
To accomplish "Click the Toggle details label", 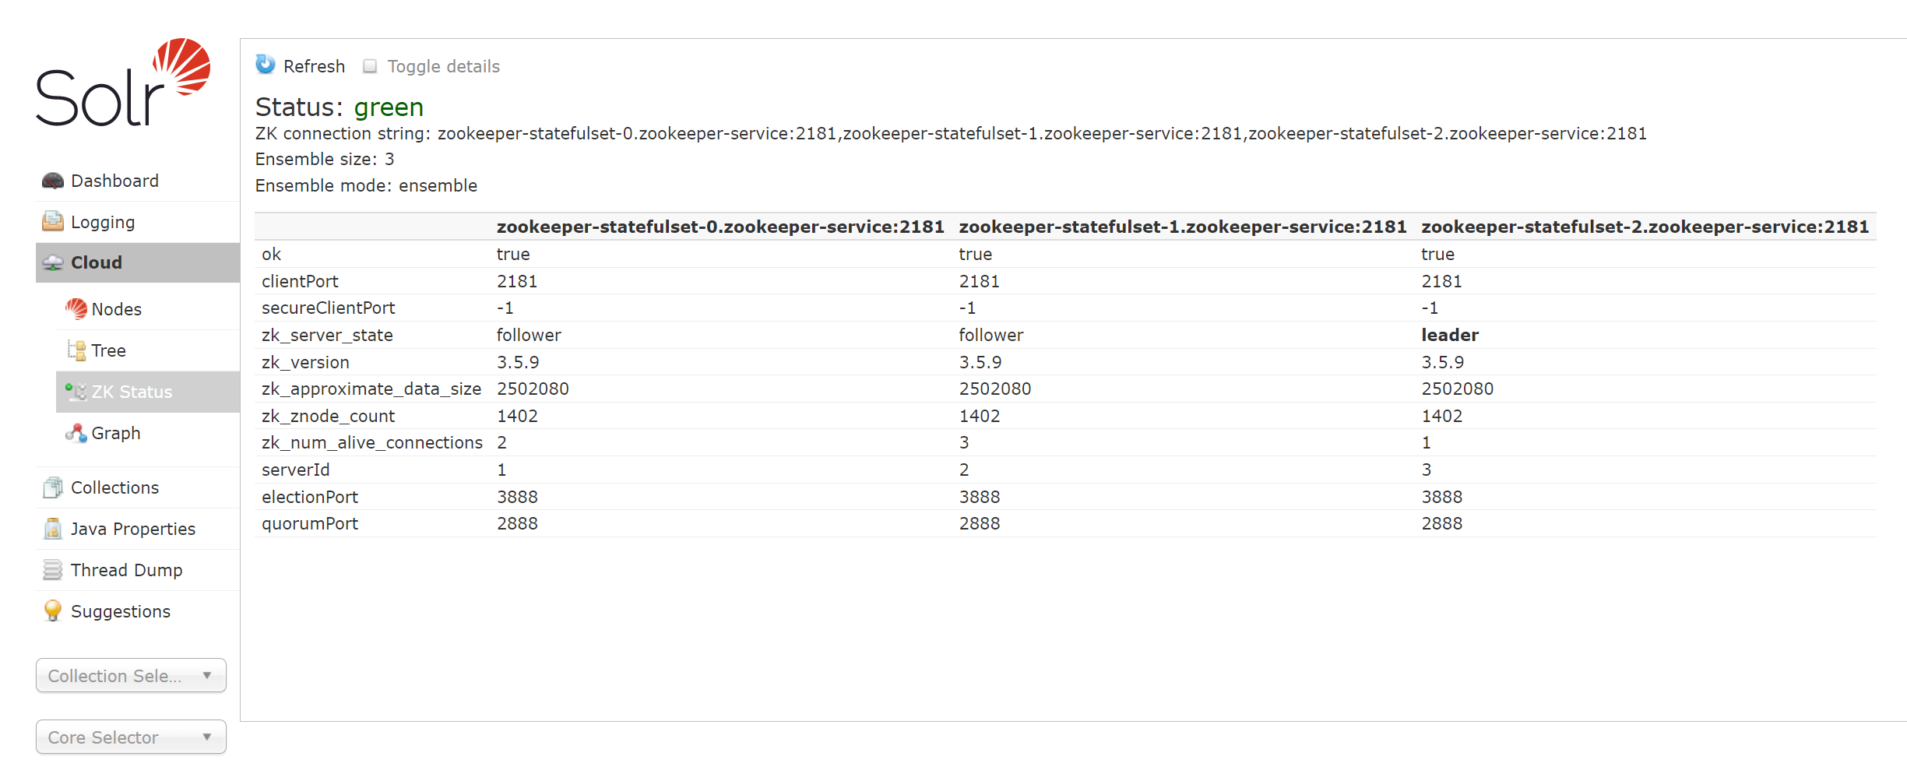I will coord(443,66).
